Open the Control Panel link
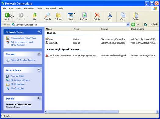 (x=17, y=76)
